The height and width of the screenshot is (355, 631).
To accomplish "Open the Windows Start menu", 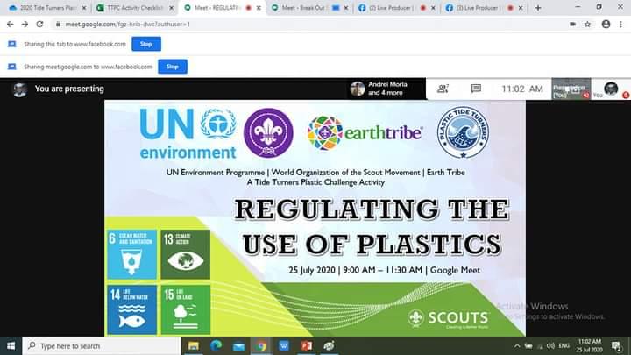I will click(x=11, y=345).
